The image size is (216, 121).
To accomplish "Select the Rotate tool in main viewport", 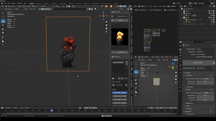I will point(3,25).
